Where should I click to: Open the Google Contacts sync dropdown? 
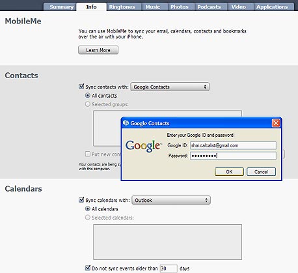coord(170,87)
